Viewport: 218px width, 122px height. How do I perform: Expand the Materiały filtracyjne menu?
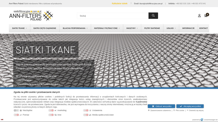[107, 28]
